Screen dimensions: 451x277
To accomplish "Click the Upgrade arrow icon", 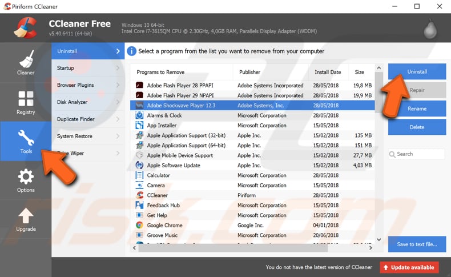I will tap(26, 215).
